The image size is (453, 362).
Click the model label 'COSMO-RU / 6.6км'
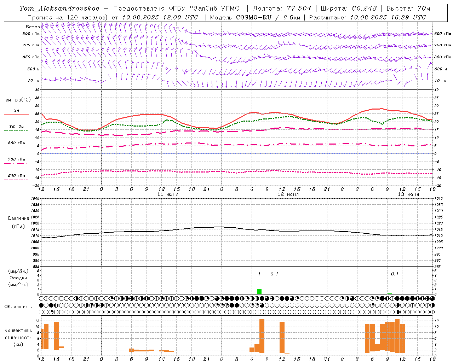(268, 17)
